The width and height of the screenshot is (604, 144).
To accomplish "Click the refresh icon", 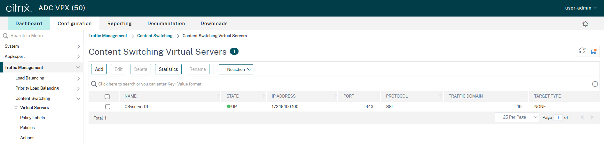I will click(582, 51).
